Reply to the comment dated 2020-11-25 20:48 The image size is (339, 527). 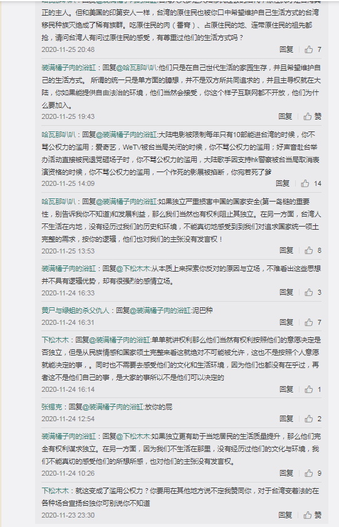tap(286, 49)
